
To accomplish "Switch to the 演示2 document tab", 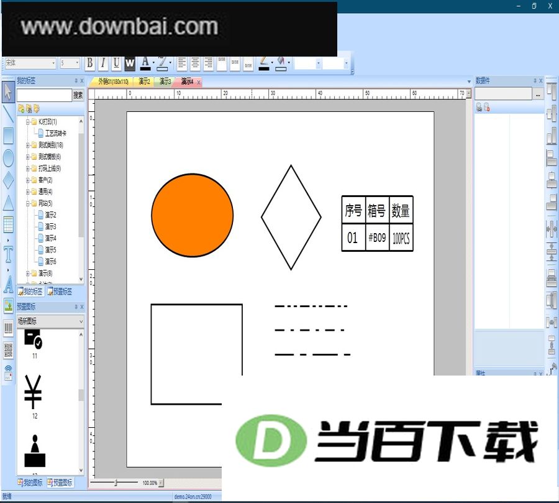I will (144, 81).
